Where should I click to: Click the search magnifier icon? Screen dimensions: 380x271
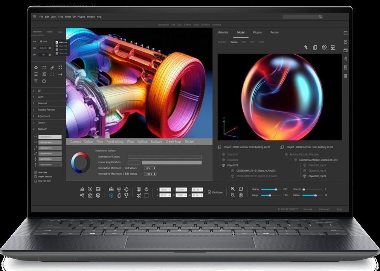point(320,17)
